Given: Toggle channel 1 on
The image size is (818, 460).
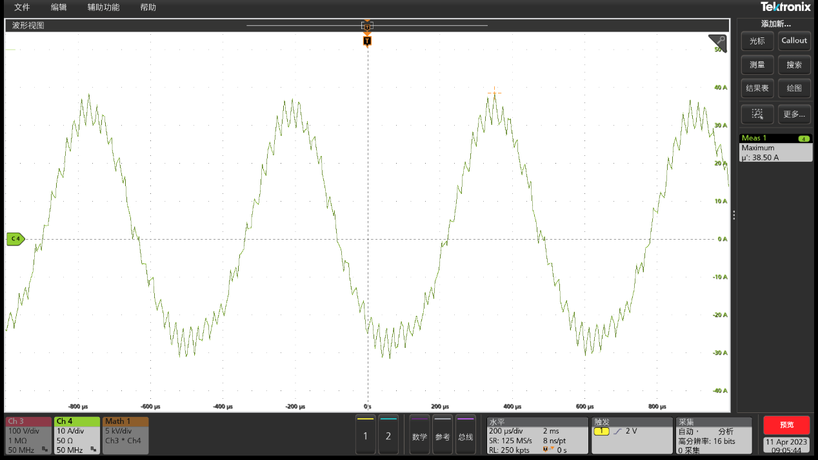Looking at the screenshot, I should 365,436.
